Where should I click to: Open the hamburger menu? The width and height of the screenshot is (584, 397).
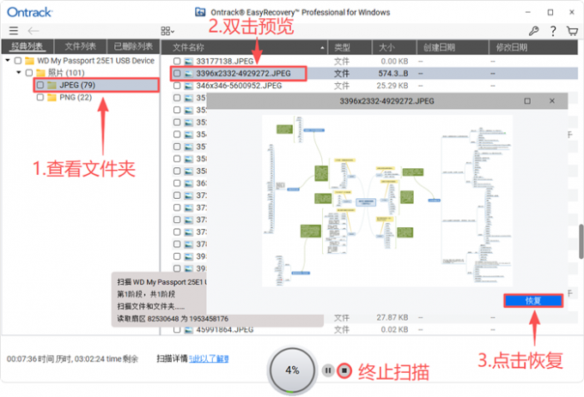pos(14,31)
